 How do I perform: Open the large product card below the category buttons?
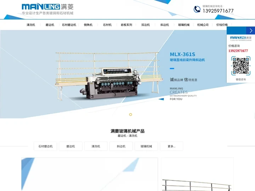tap(90, 174)
